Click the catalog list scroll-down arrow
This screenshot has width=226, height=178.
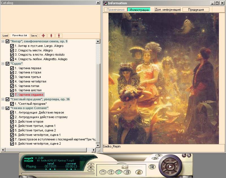tap(98, 145)
